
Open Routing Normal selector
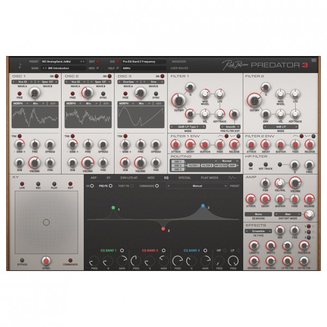point(227,161)
